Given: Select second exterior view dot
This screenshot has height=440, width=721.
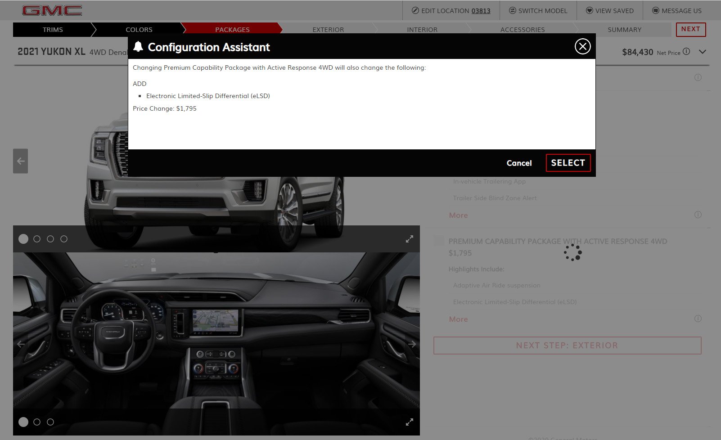Looking at the screenshot, I should [37, 239].
